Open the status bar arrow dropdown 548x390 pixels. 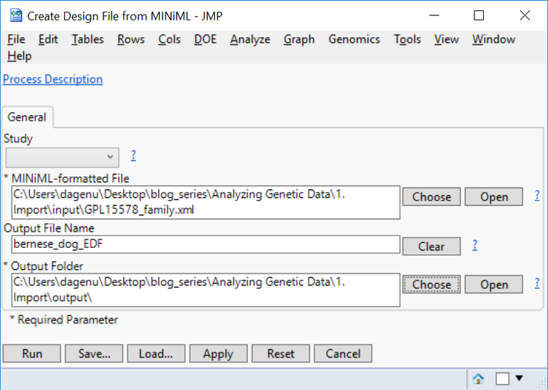pos(520,378)
